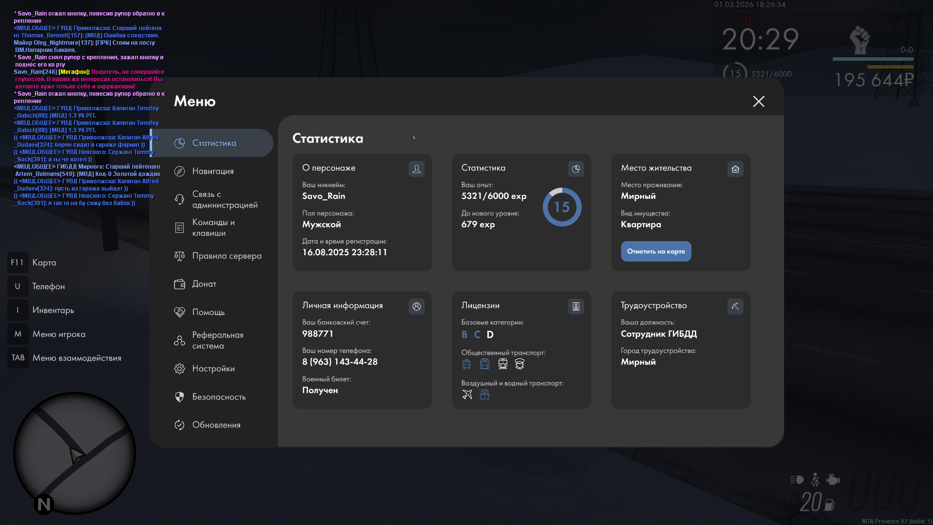The height and width of the screenshot is (525, 933).
Task: Open the Донат menu section
Action: [204, 284]
